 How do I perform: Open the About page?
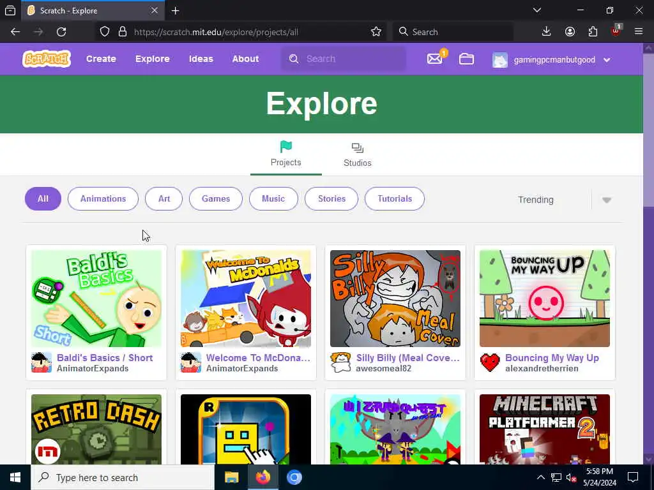pos(245,59)
